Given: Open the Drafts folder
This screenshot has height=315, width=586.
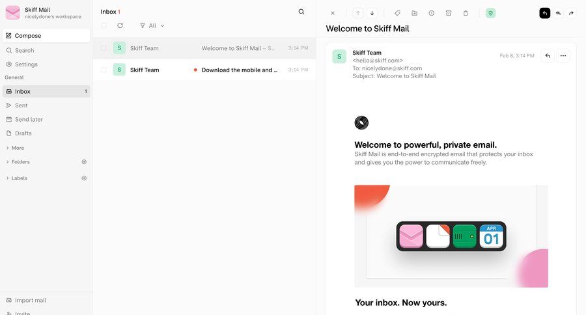Looking at the screenshot, I should point(46,133).
